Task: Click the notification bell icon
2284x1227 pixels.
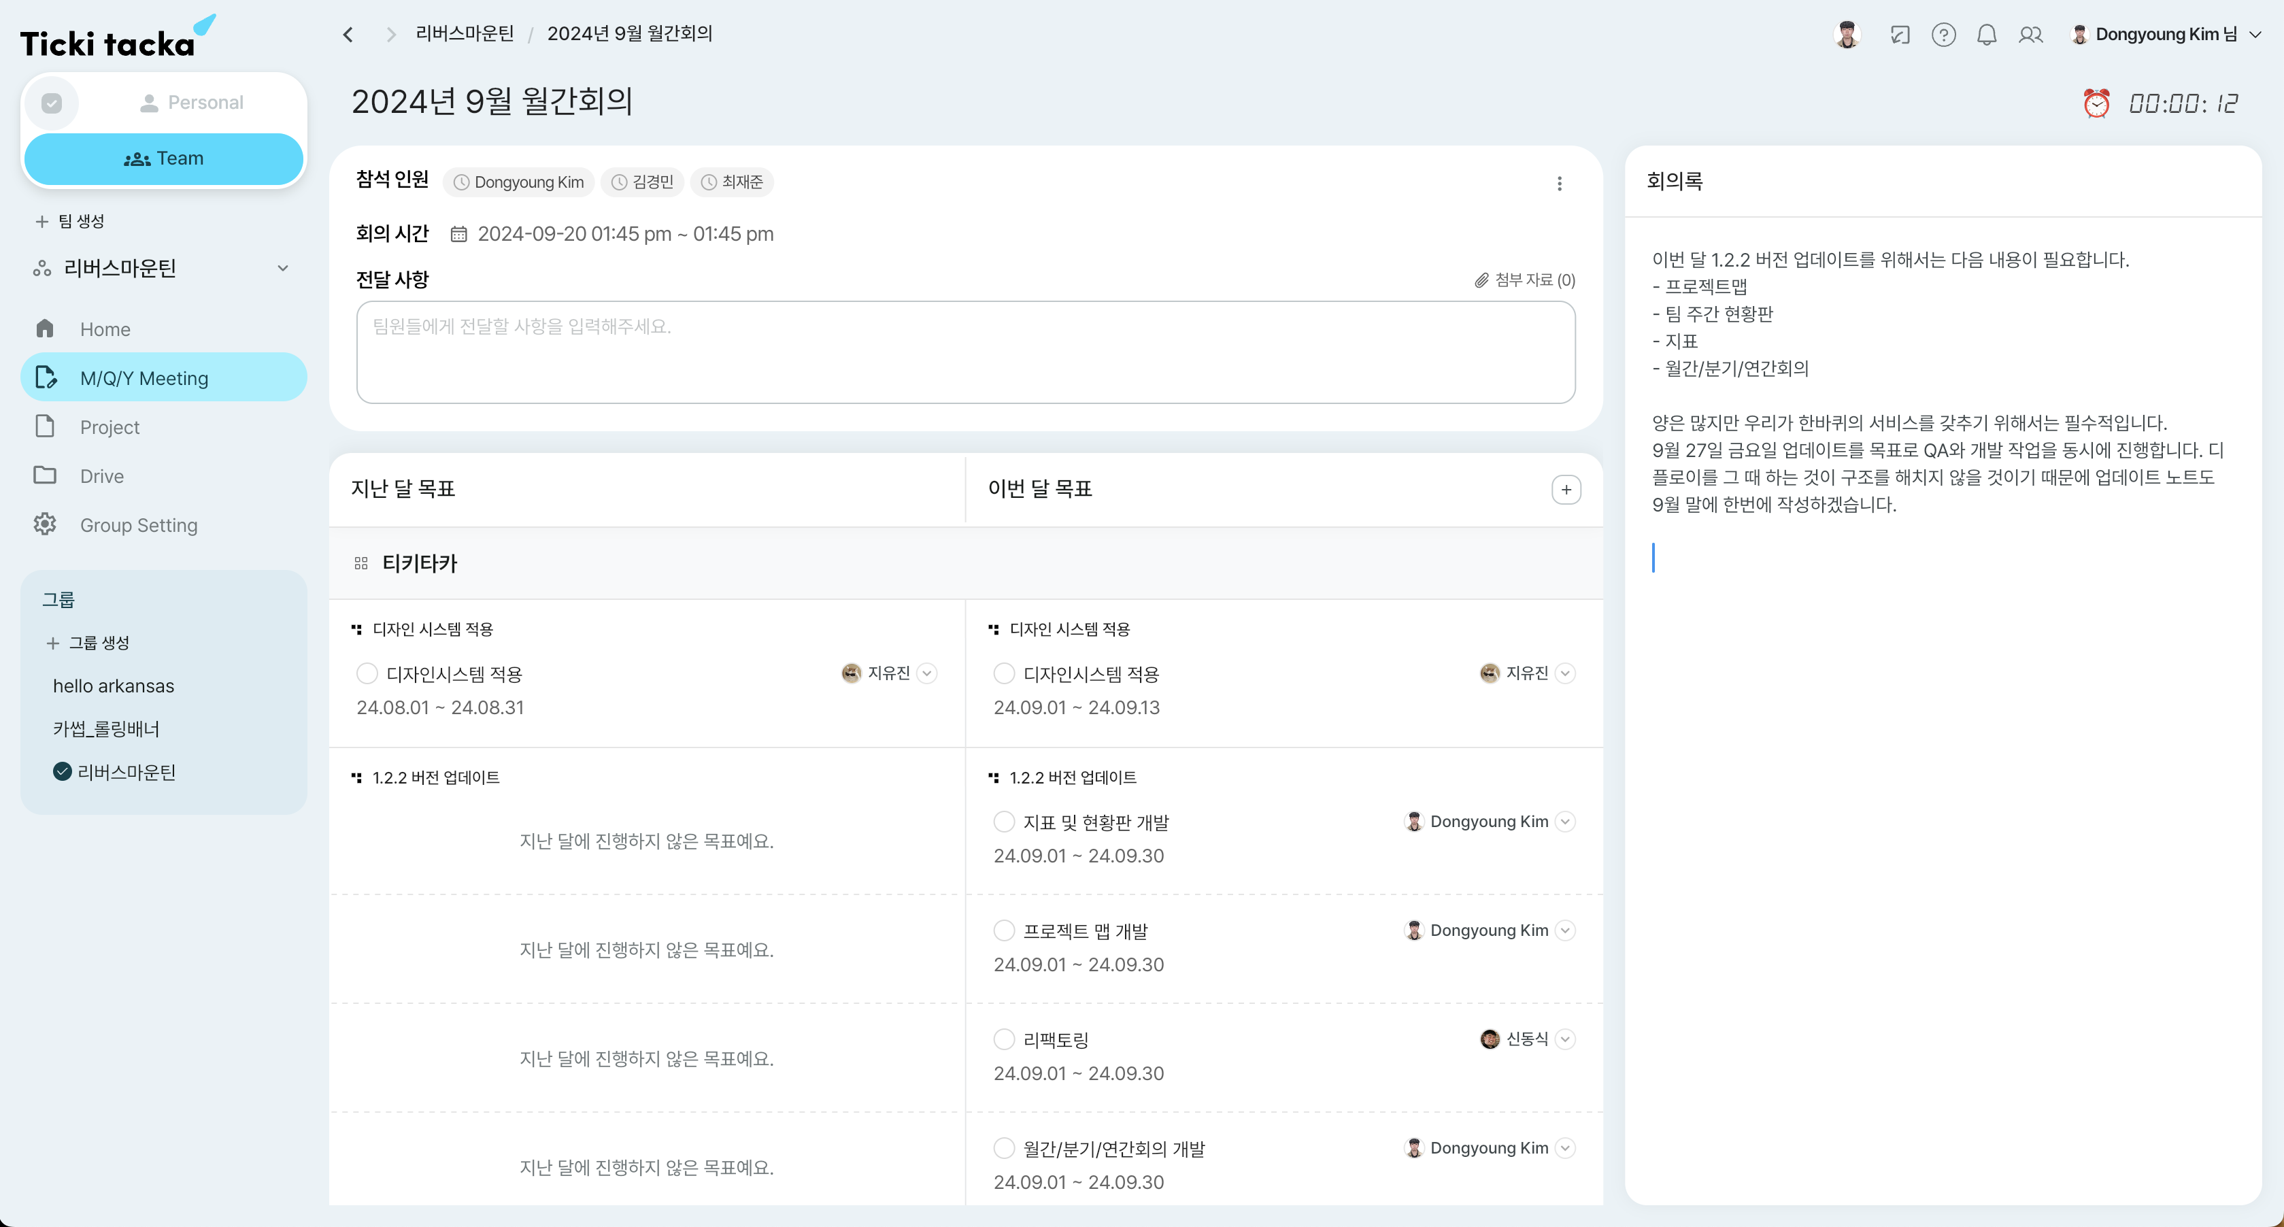Action: click(1986, 35)
